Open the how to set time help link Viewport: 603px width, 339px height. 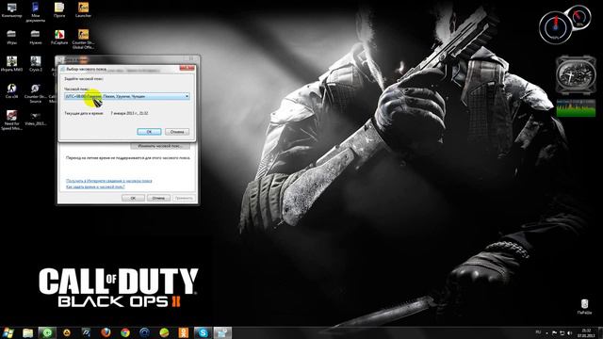95,186
